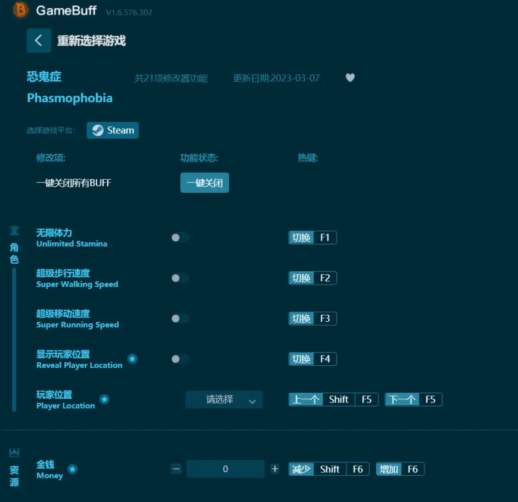This screenshot has height=502, width=518.
Task: Toggle Unlimited Stamina switch
Action: click(x=180, y=238)
